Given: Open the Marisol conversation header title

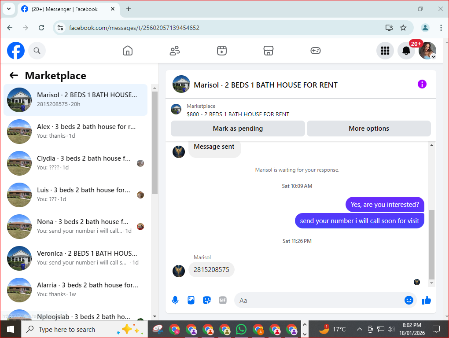Looking at the screenshot, I should [x=265, y=85].
